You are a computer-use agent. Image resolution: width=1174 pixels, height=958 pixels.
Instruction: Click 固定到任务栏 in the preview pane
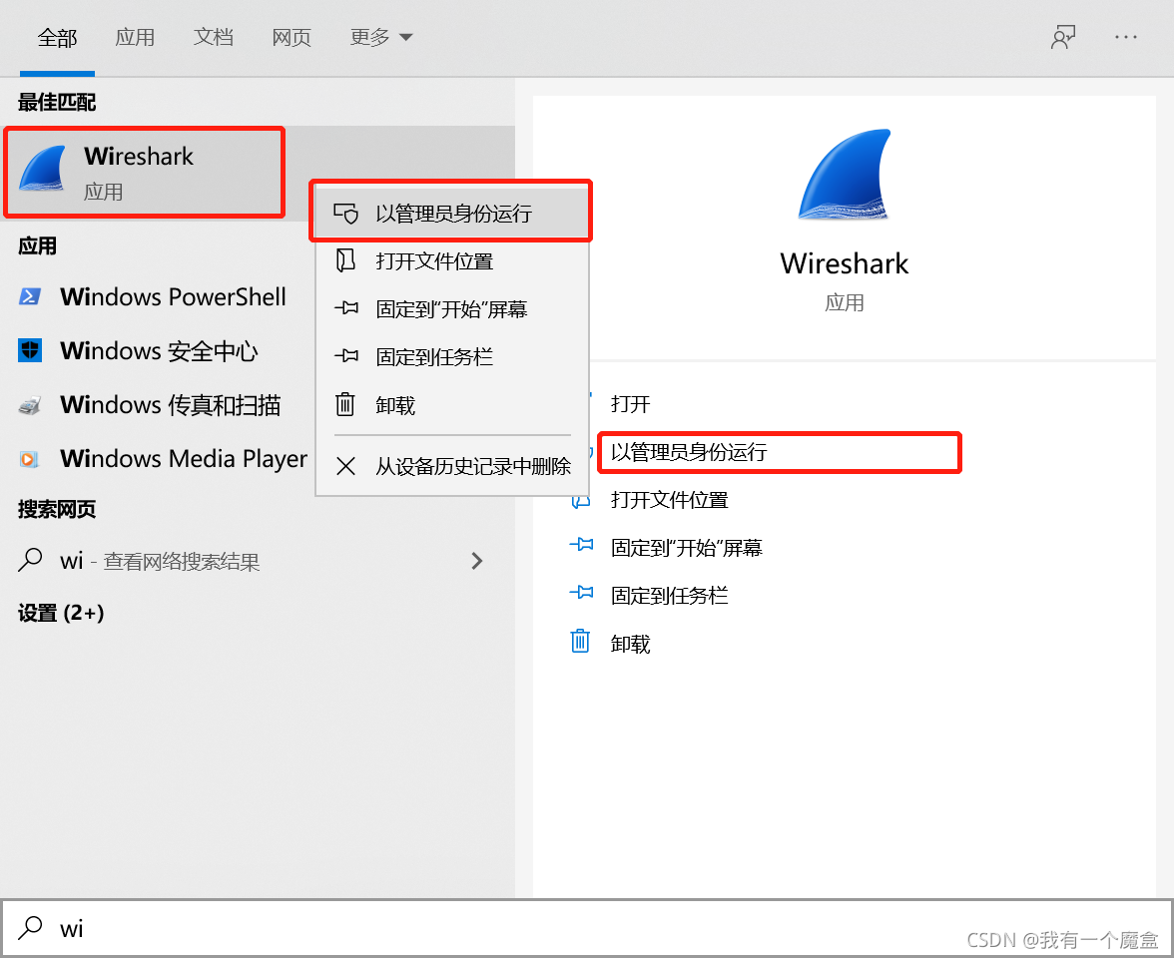(x=669, y=596)
